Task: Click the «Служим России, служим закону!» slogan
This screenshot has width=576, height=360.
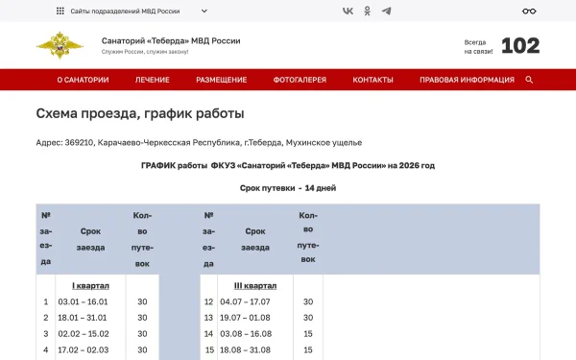Action: coord(145,52)
